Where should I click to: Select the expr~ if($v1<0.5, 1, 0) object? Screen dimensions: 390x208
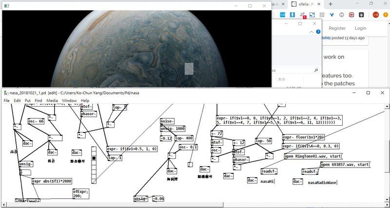click(132, 149)
